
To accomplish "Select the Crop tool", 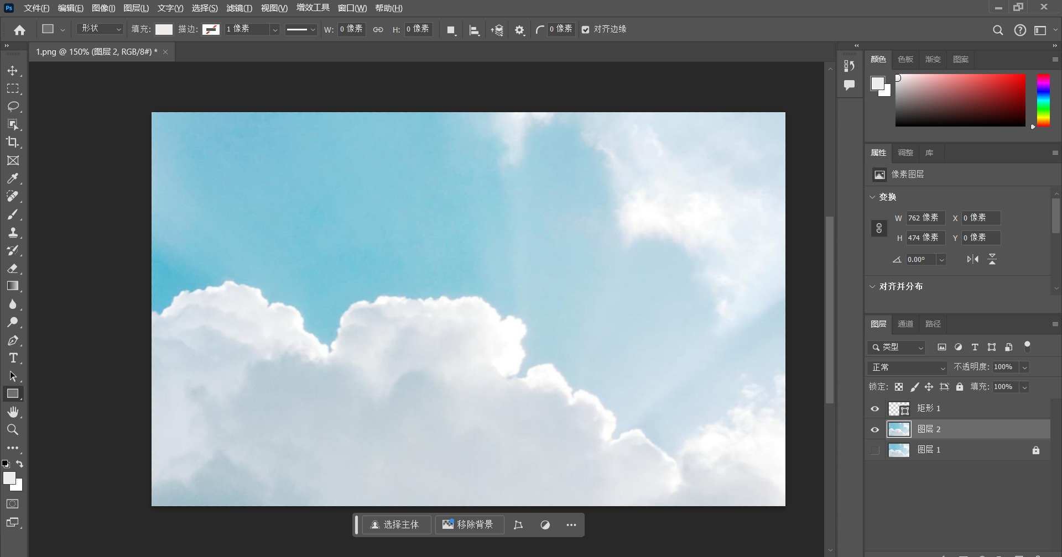I will [13, 143].
